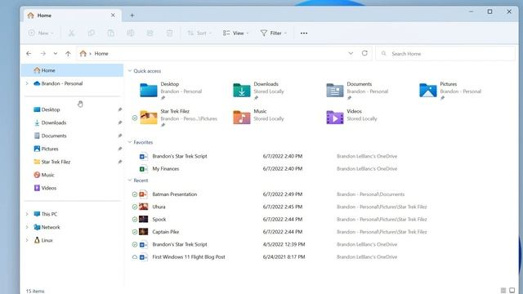Click the Copy icon in toolbar
The width and height of the screenshot is (523, 294).
tap(91, 33)
